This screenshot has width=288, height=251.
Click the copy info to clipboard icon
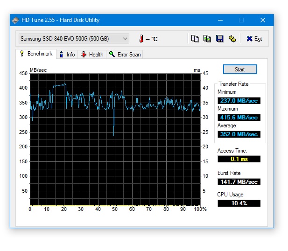pyautogui.click(x=195, y=39)
